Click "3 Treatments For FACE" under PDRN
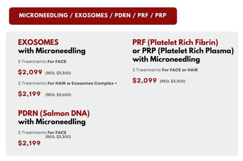The height and width of the screenshot is (161, 243). pos(42,133)
